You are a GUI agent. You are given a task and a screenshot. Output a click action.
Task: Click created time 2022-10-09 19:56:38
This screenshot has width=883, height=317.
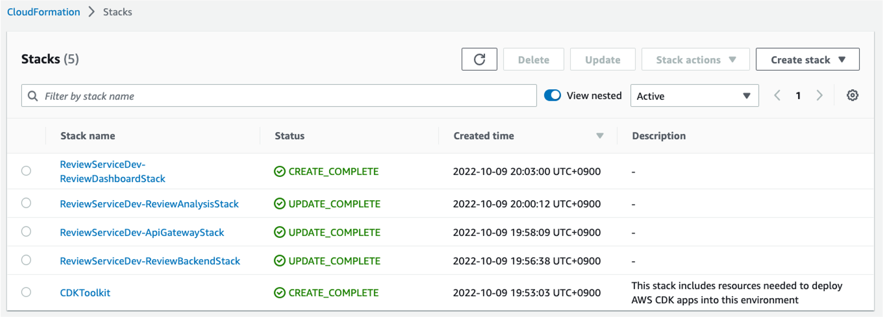coord(527,261)
